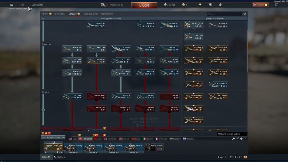Open Автоматический выбор dropdown
The height and width of the screenshot is (162, 288).
coord(232,134)
